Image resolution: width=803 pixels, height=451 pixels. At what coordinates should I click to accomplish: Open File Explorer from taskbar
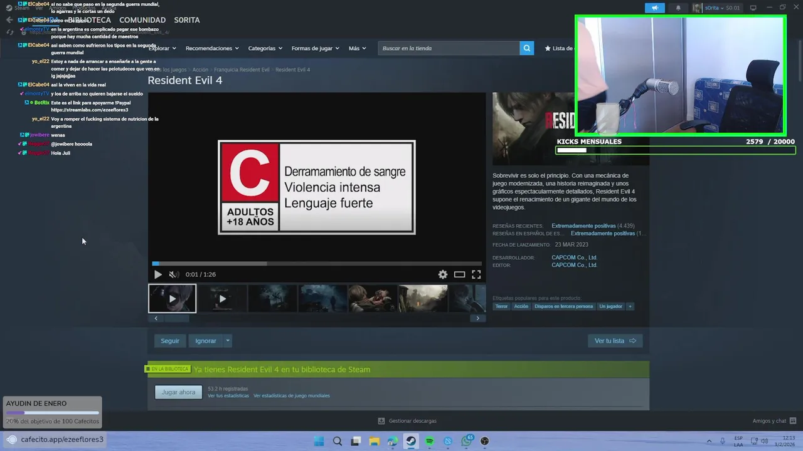(375, 441)
